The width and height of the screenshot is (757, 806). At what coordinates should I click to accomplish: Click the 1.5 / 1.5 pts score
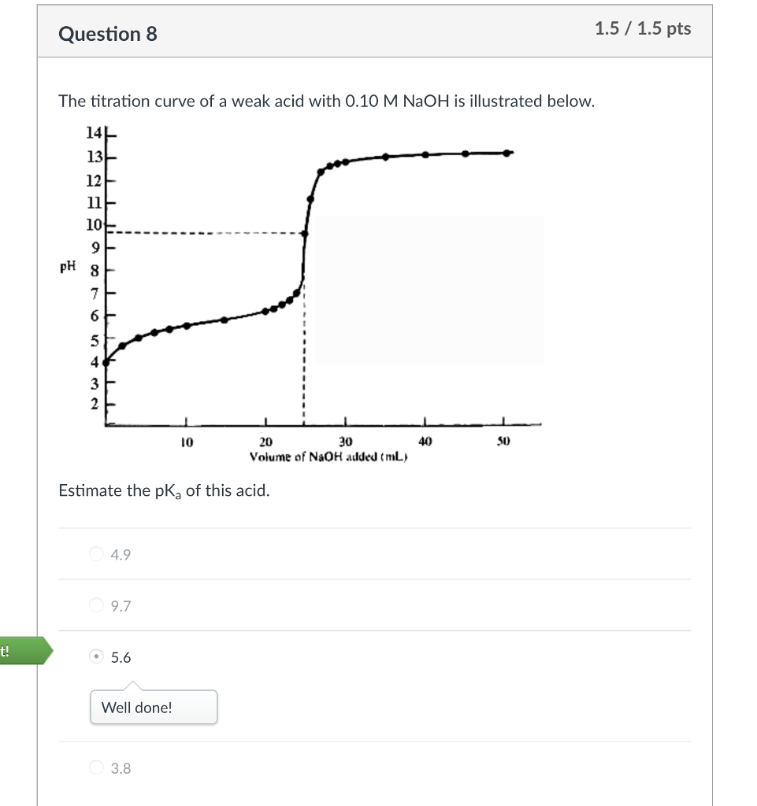click(643, 28)
